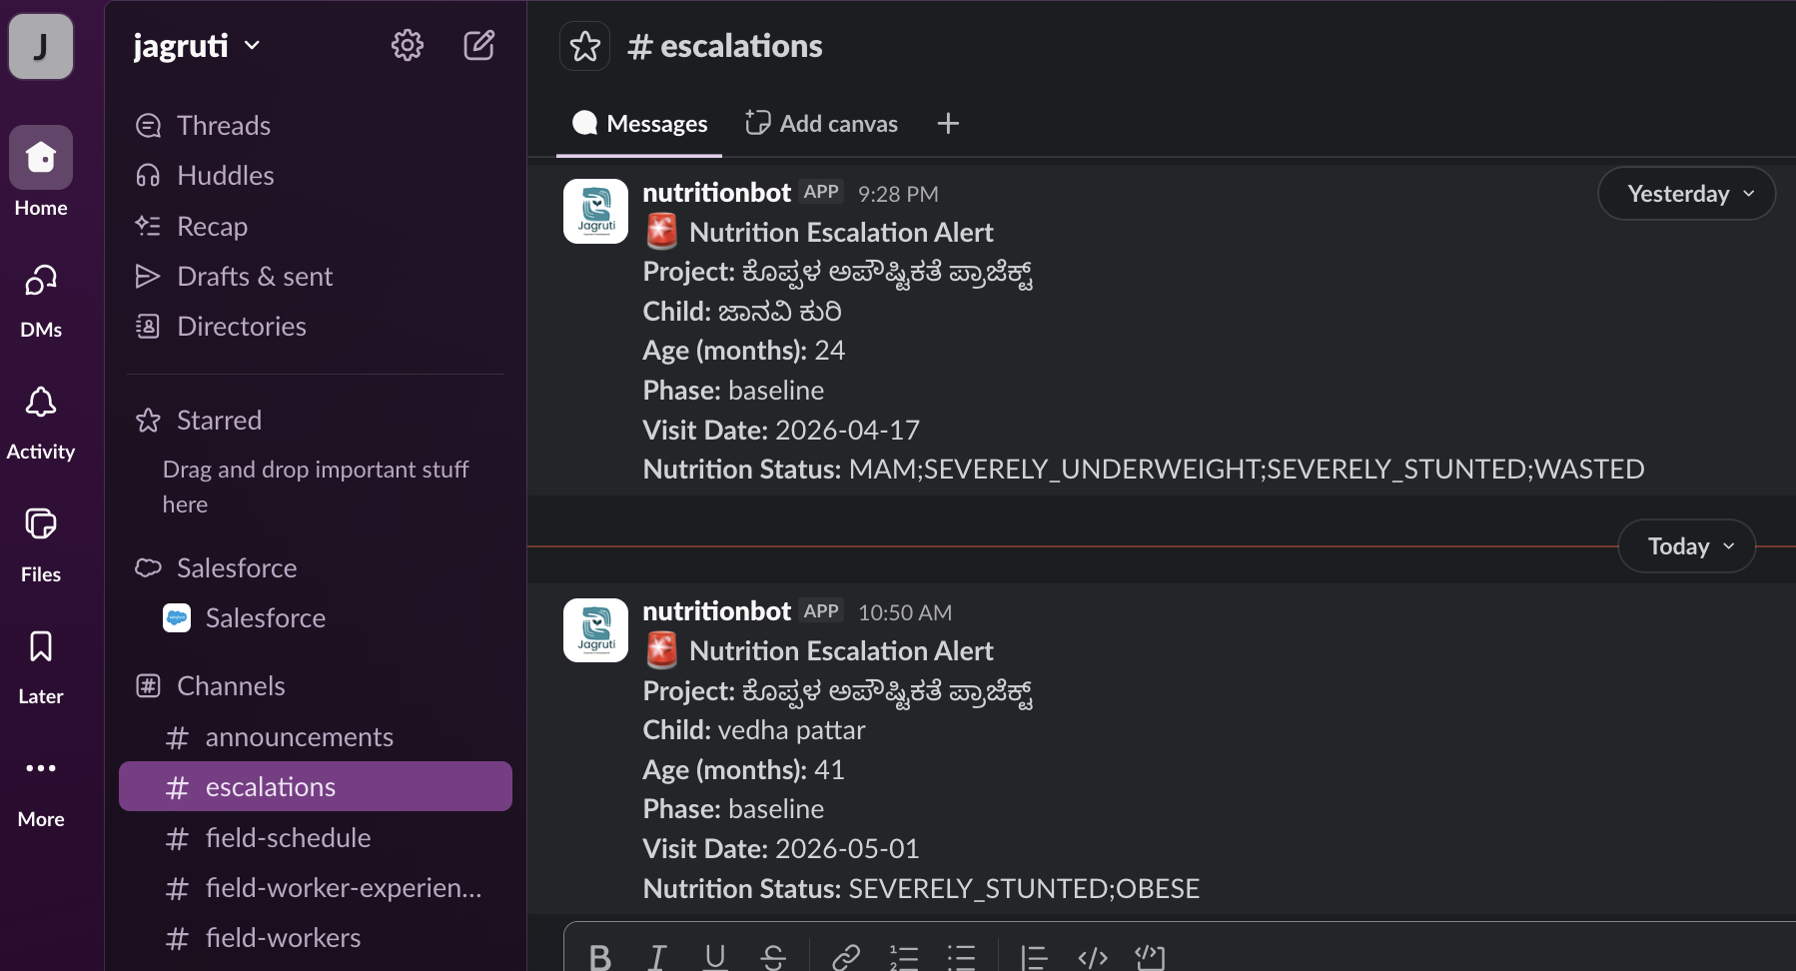
Task: Click the Add canvas tab
Action: tap(821, 124)
